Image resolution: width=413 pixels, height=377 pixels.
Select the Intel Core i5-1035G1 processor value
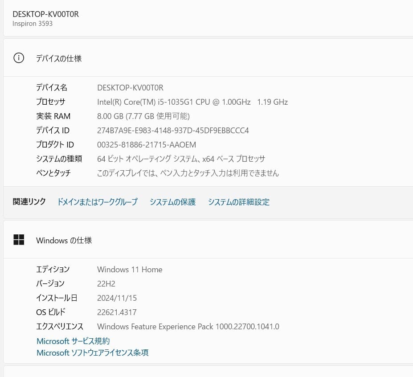click(x=192, y=102)
